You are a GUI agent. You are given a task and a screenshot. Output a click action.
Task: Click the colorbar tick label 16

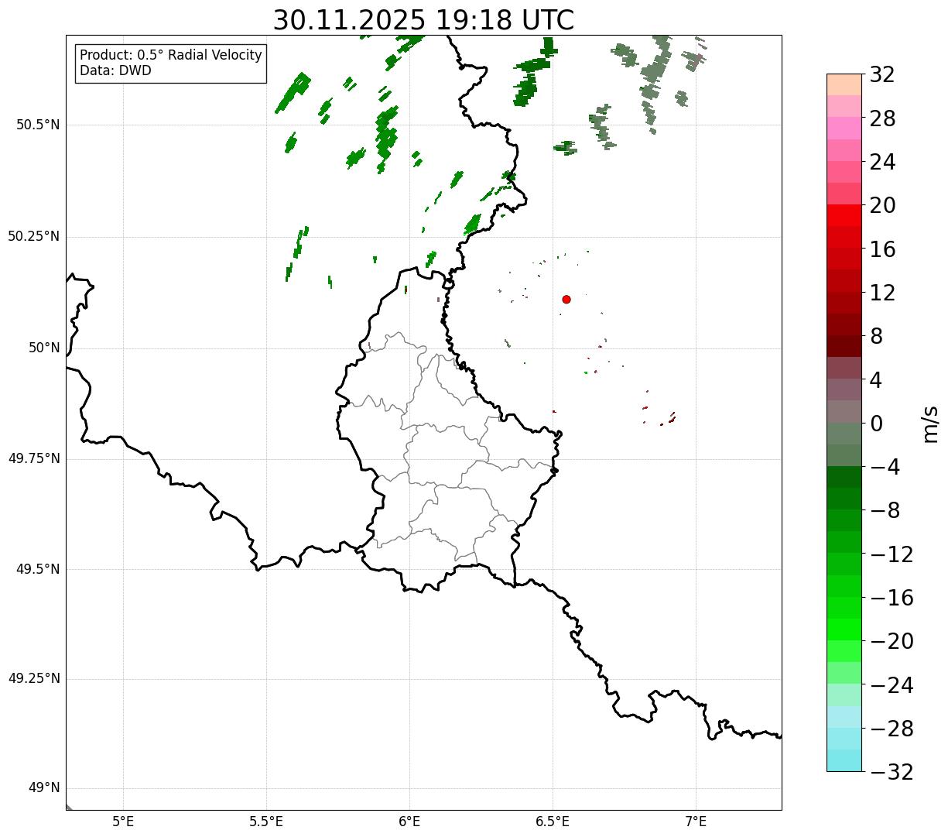[882, 249]
